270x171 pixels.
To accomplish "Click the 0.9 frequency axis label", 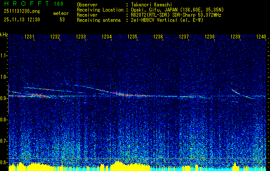I will tap(3, 98).
